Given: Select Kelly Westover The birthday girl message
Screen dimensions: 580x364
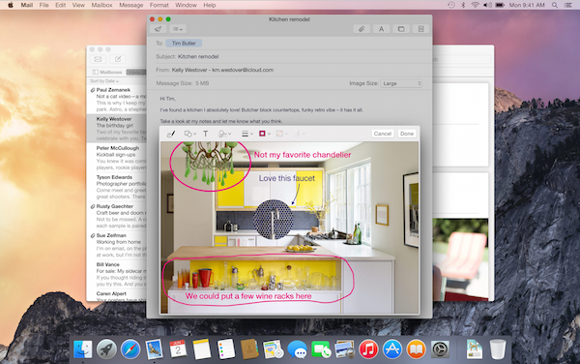Looking at the screenshot, I should (x=117, y=129).
